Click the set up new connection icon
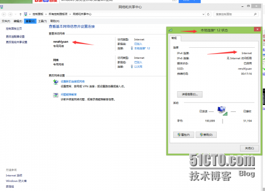 (56, 82)
